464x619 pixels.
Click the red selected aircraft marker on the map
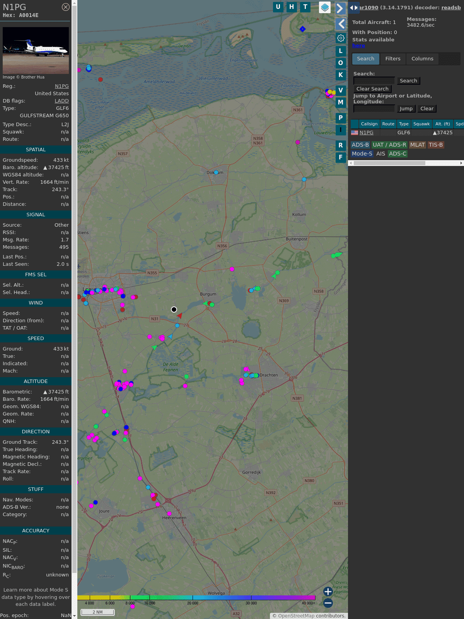click(x=179, y=316)
